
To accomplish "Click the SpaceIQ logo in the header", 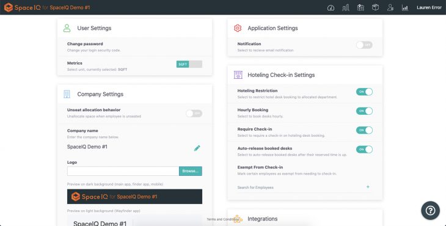I will point(23,7).
